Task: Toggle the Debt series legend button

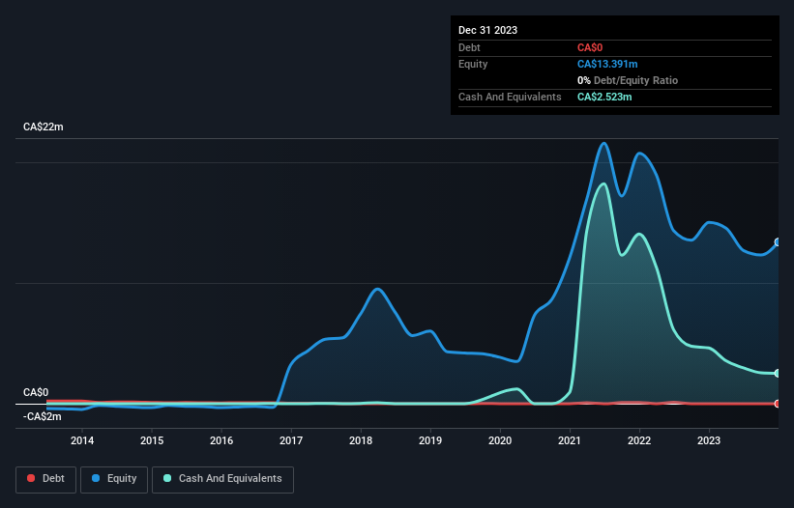Action: (x=46, y=479)
